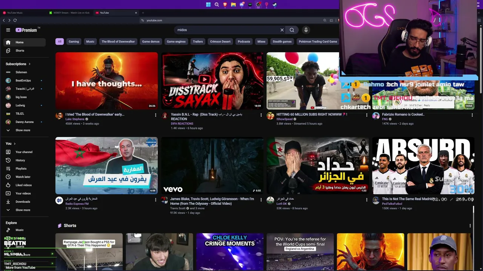Open OBS Studio from the taskbar
This screenshot has height=271, width=483.
(x=258, y=5)
